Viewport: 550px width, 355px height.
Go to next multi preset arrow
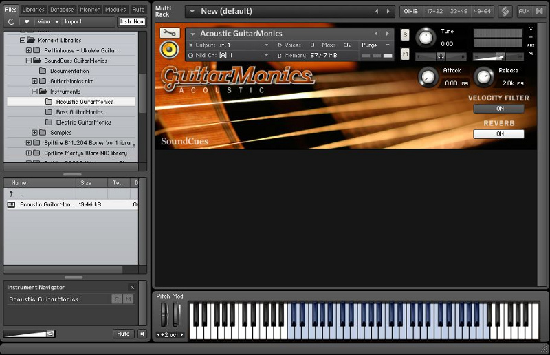coord(388,11)
